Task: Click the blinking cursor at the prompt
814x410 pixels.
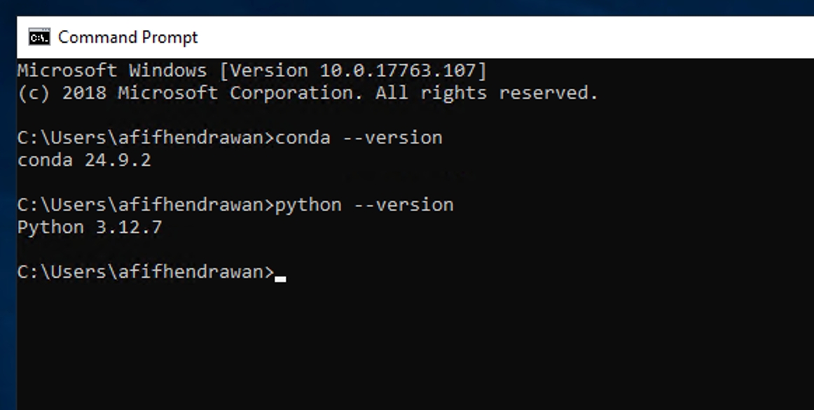Action: pyautogui.click(x=280, y=278)
